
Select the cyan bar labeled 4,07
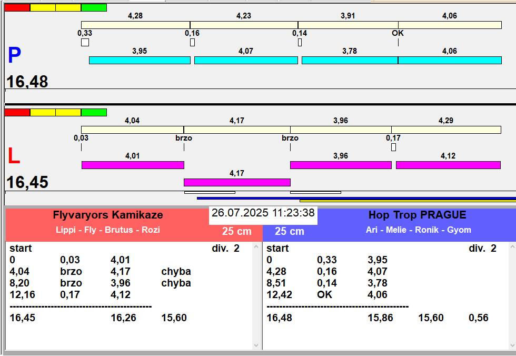246,61
